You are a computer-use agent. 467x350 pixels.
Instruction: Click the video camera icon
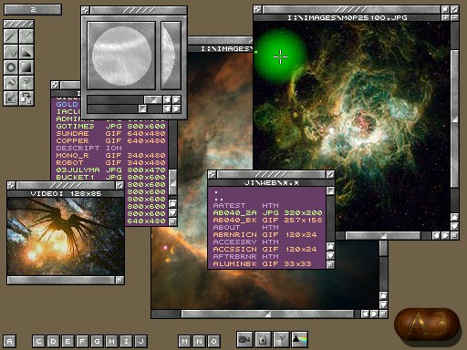[x=244, y=339]
